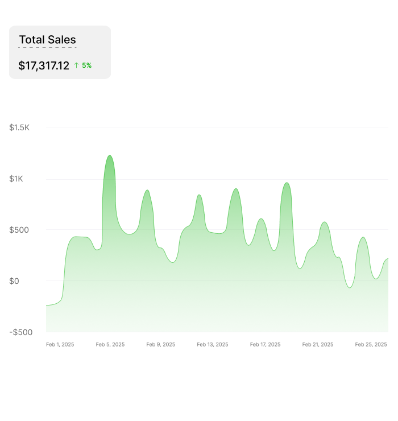Select the Feb 5, 2025 date label

[110, 344]
